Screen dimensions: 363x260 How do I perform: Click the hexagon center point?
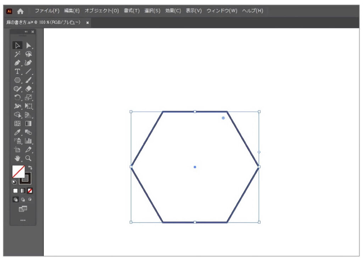(195, 167)
